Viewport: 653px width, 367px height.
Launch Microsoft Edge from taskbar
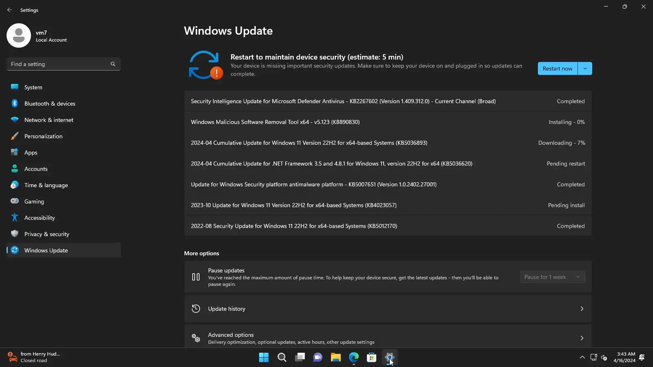click(354, 358)
